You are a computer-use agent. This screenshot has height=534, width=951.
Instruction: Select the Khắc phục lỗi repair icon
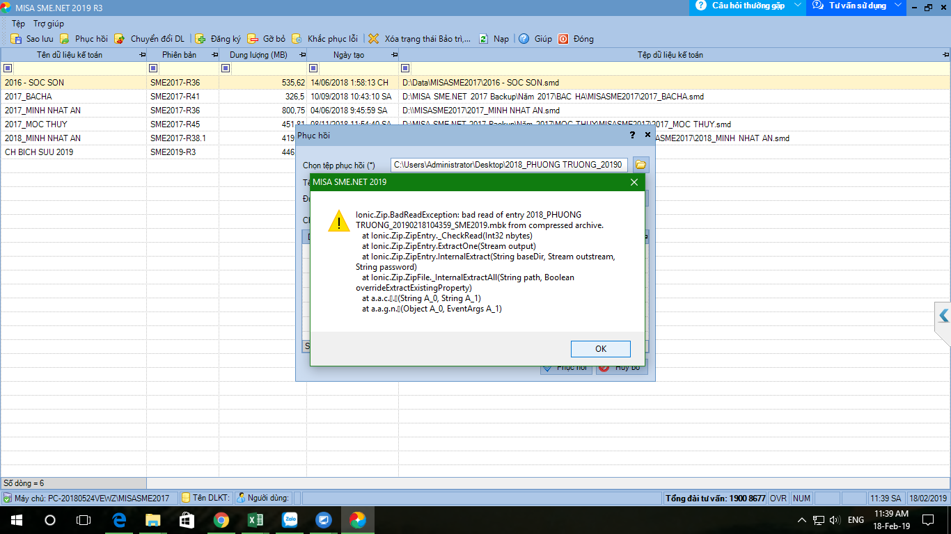[x=297, y=39]
